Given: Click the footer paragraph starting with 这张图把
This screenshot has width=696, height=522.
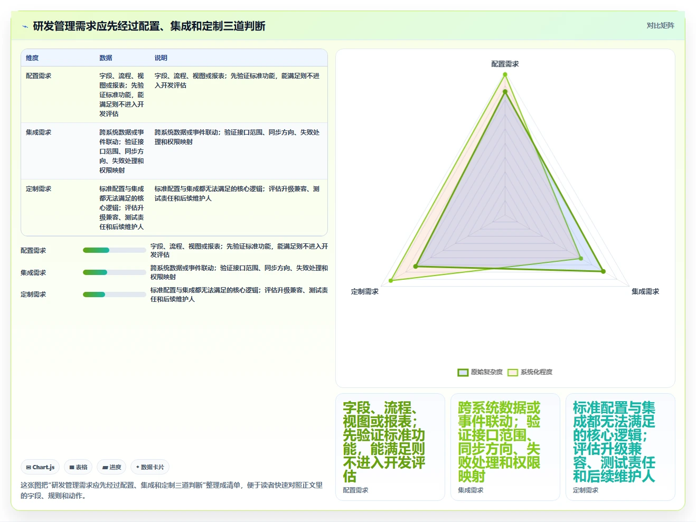Looking at the screenshot, I should click(x=172, y=490).
